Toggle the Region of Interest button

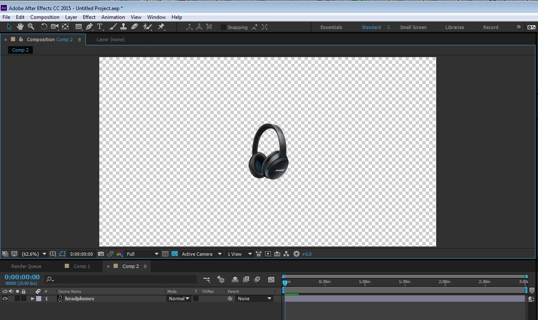point(165,254)
